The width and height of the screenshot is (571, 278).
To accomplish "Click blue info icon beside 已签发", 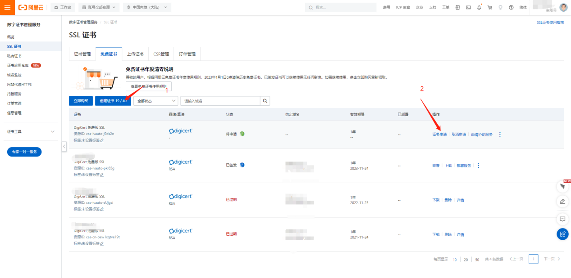I will [x=242, y=165].
